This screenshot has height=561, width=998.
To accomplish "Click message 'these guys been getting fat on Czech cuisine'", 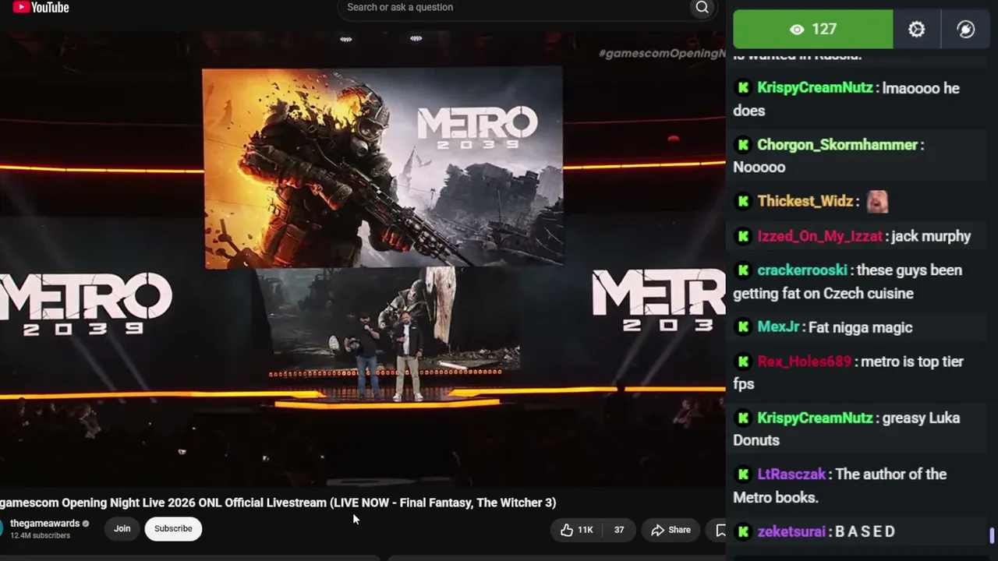I will tap(848, 282).
